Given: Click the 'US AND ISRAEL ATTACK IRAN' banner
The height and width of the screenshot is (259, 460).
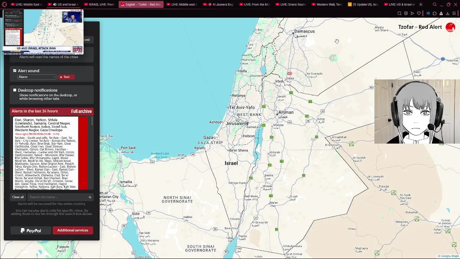Looking at the screenshot, I should (x=36, y=48).
